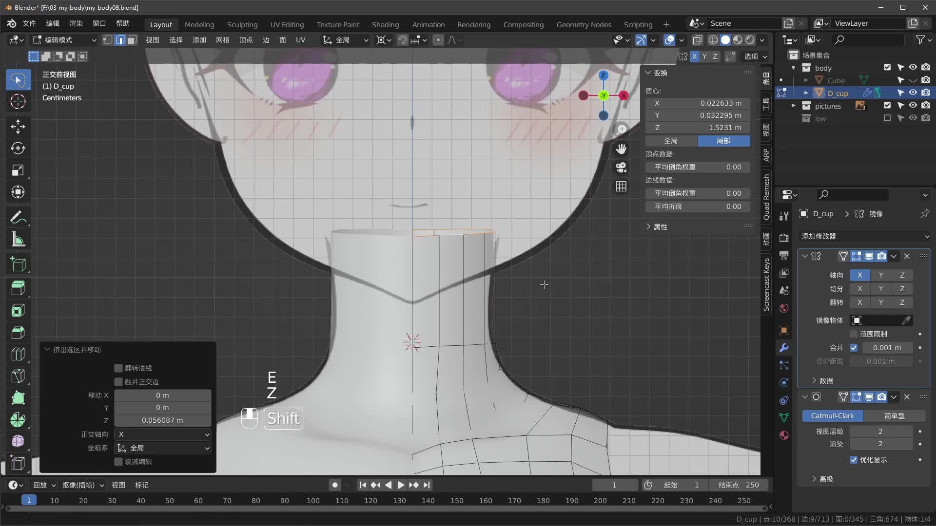
Task: Enable face select mode
Action: pyautogui.click(x=132, y=40)
